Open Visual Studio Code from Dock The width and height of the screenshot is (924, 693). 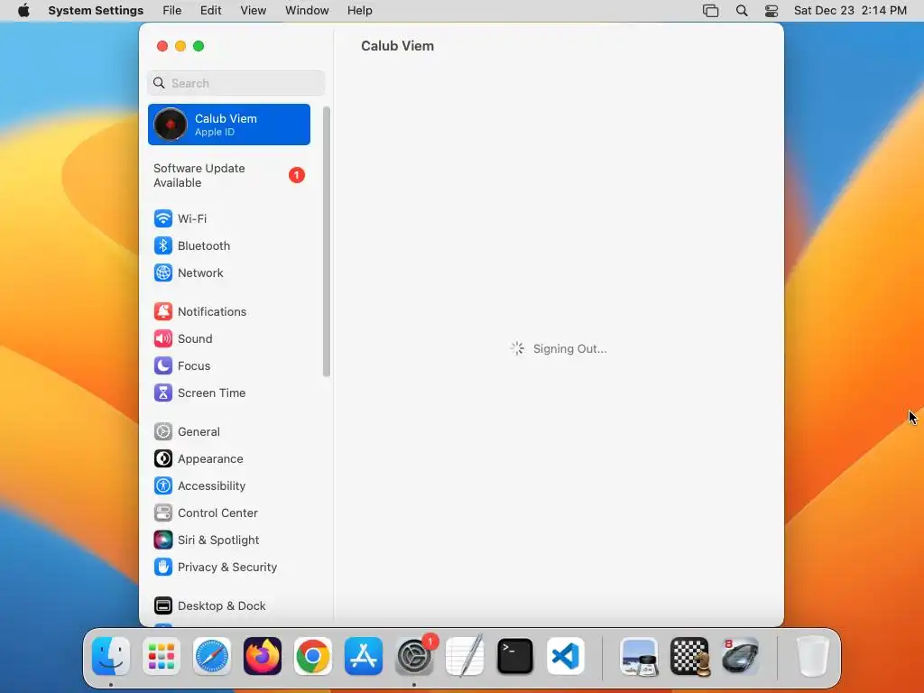pyautogui.click(x=566, y=656)
